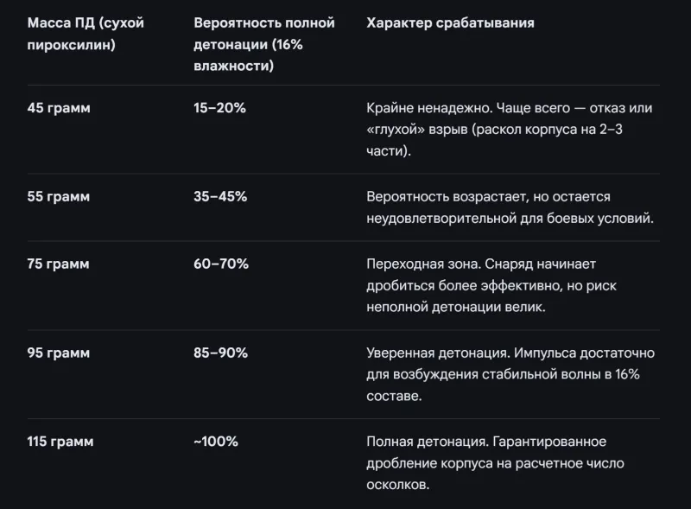Click the 'Крайне ненадежно' description text

(x=423, y=109)
